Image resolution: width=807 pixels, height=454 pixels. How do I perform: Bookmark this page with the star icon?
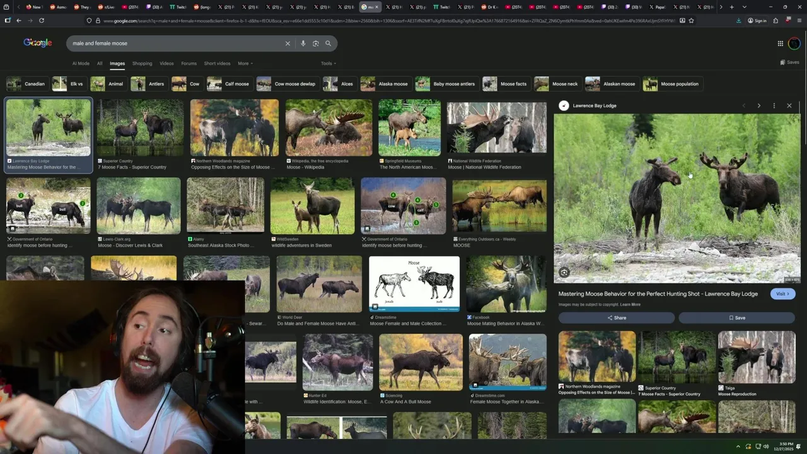tap(692, 20)
